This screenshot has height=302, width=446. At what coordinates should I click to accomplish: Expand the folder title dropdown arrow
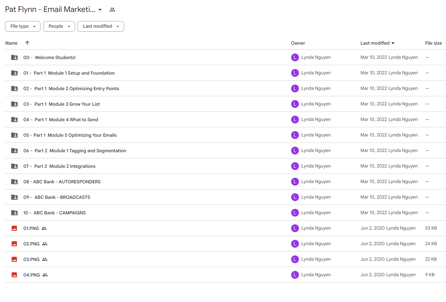pyautogui.click(x=100, y=10)
